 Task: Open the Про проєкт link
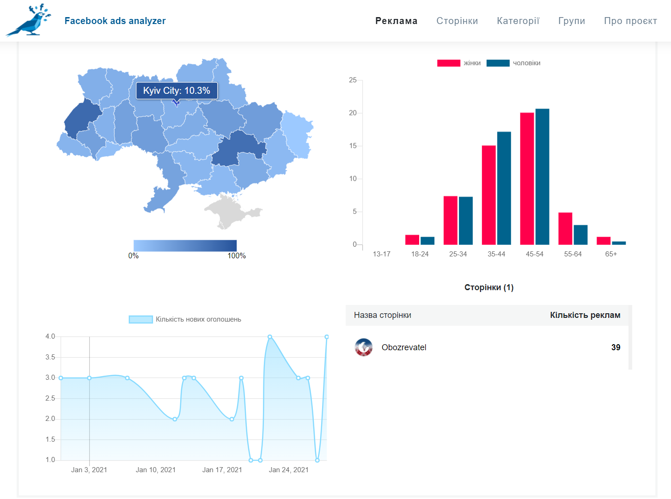tap(630, 21)
